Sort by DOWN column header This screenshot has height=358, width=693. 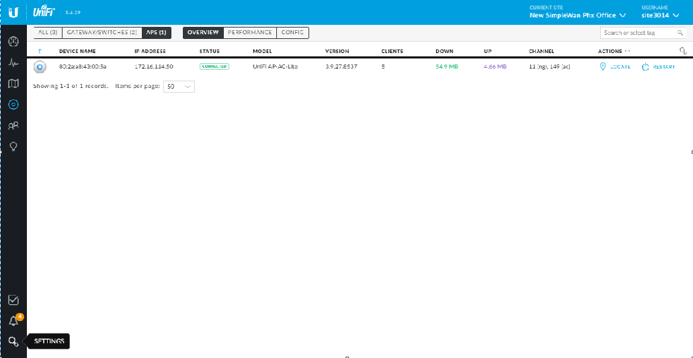coord(444,51)
